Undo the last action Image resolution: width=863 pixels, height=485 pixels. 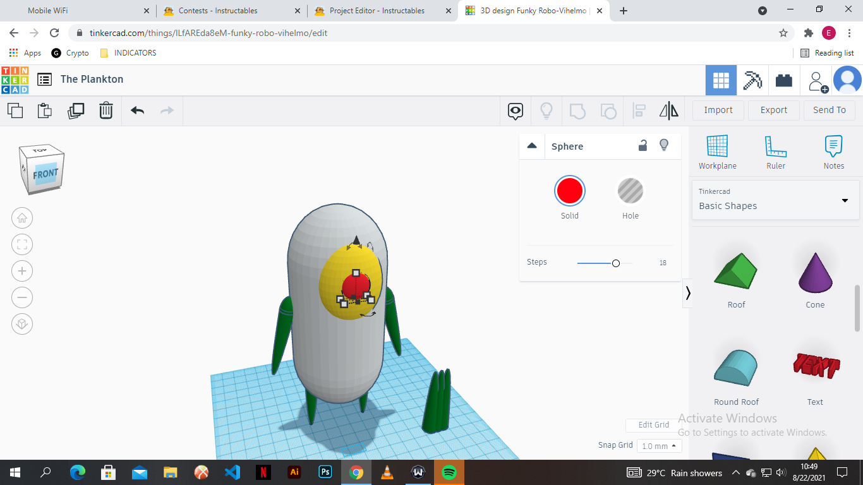136,111
